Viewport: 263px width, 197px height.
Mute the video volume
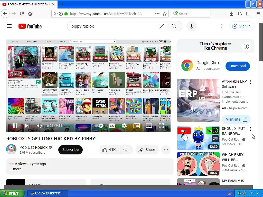(39, 126)
